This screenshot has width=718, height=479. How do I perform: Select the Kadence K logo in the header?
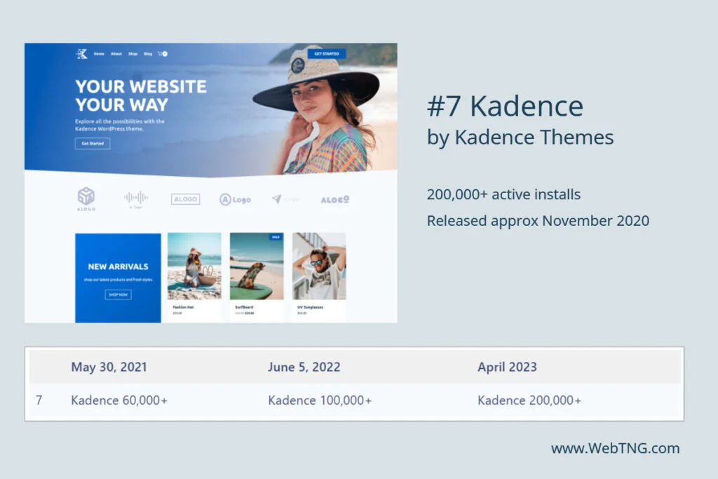tap(82, 53)
